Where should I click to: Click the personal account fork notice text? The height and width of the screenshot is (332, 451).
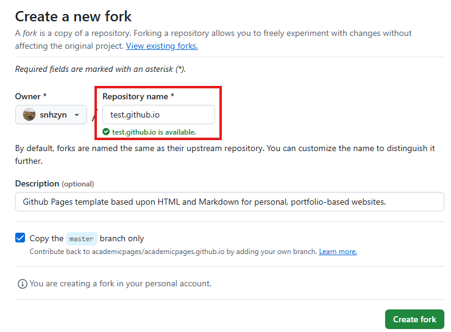pos(120,283)
